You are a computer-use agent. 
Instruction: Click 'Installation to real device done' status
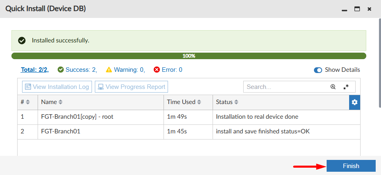(x=257, y=117)
